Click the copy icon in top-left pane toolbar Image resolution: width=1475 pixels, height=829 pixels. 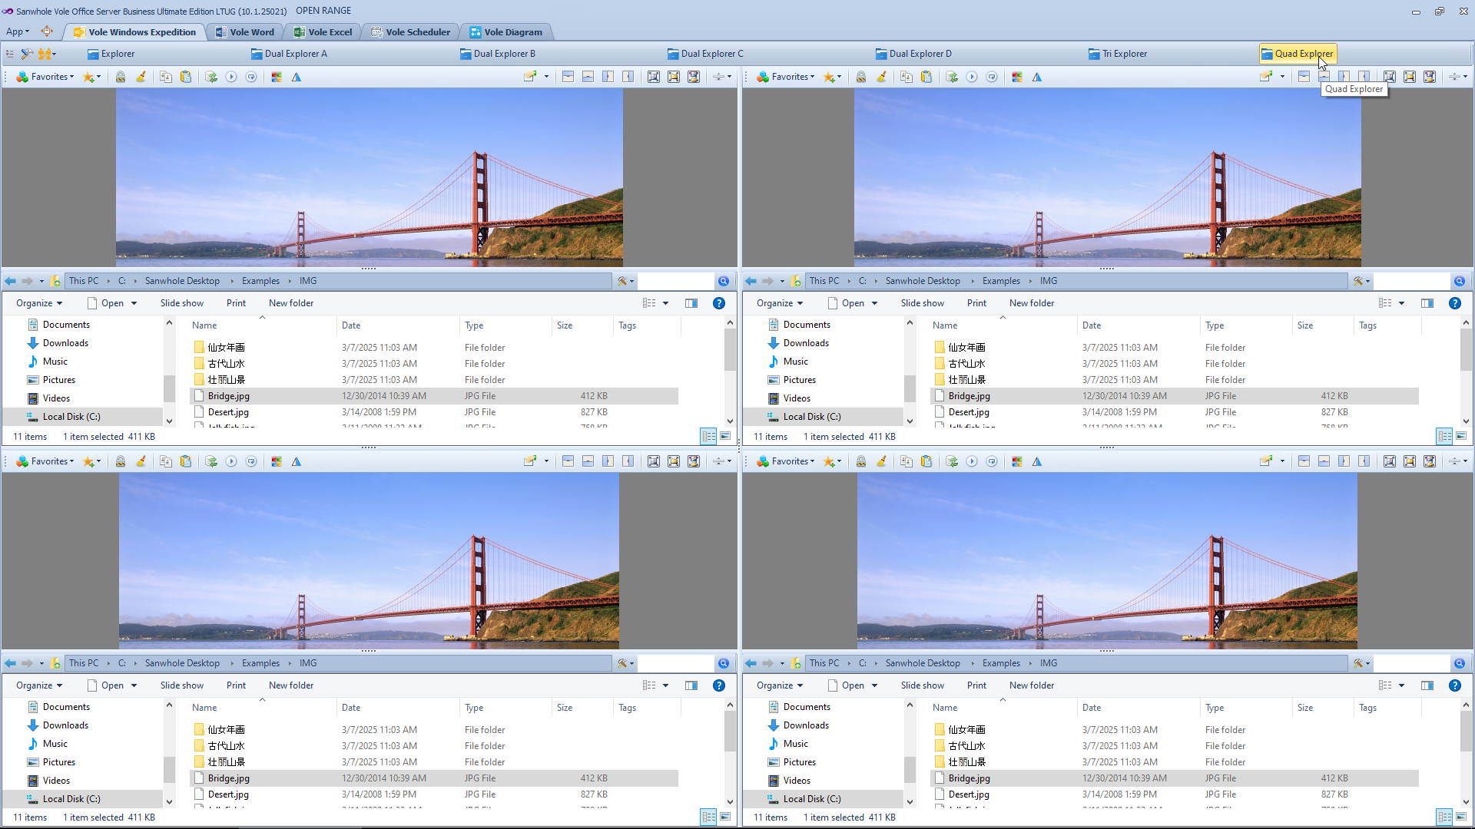165,77
